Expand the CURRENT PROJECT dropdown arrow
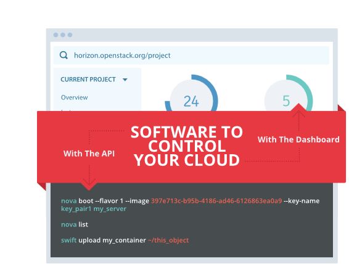 click(125, 80)
